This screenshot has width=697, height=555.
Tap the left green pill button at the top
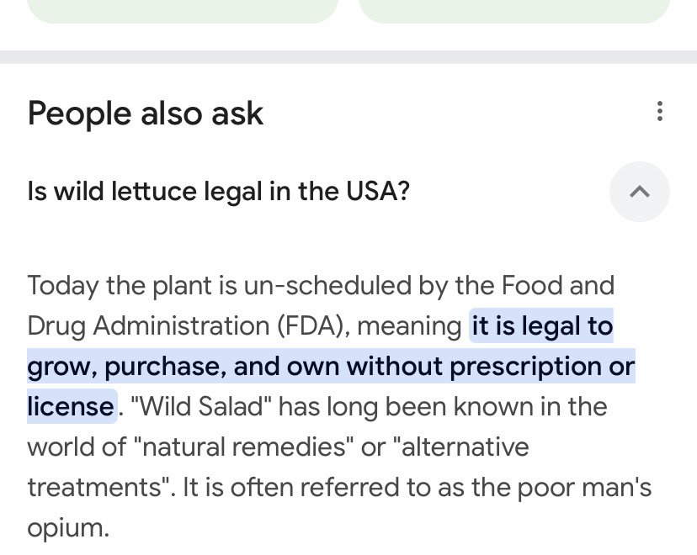click(x=183, y=11)
